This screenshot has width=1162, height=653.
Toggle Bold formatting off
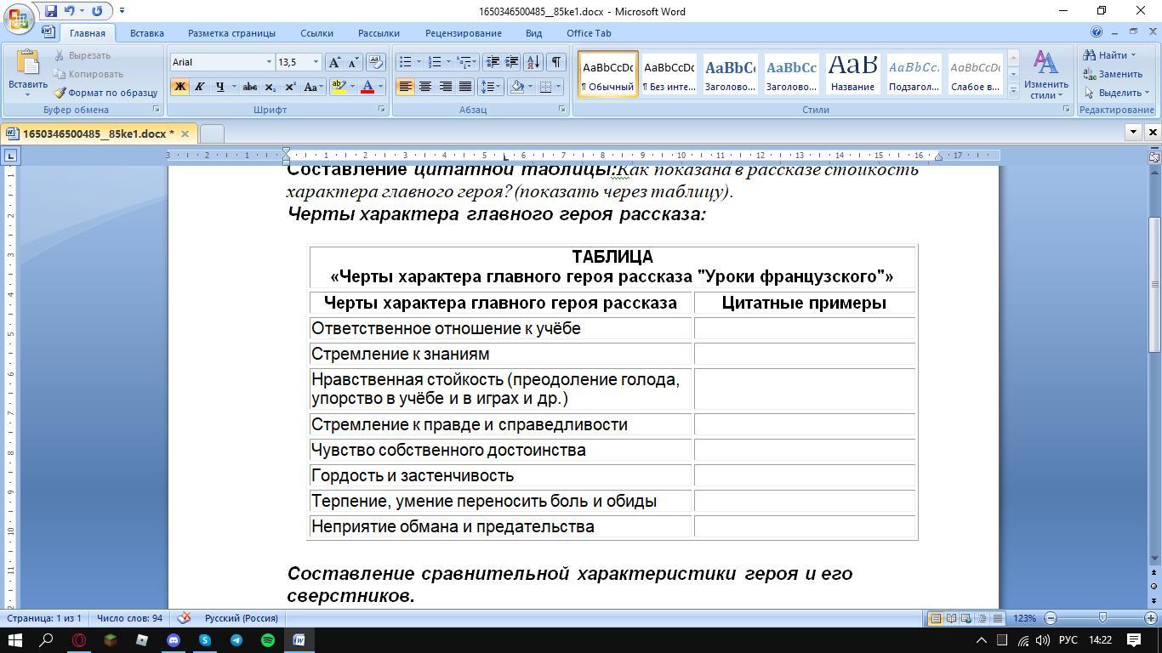tap(179, 87)
